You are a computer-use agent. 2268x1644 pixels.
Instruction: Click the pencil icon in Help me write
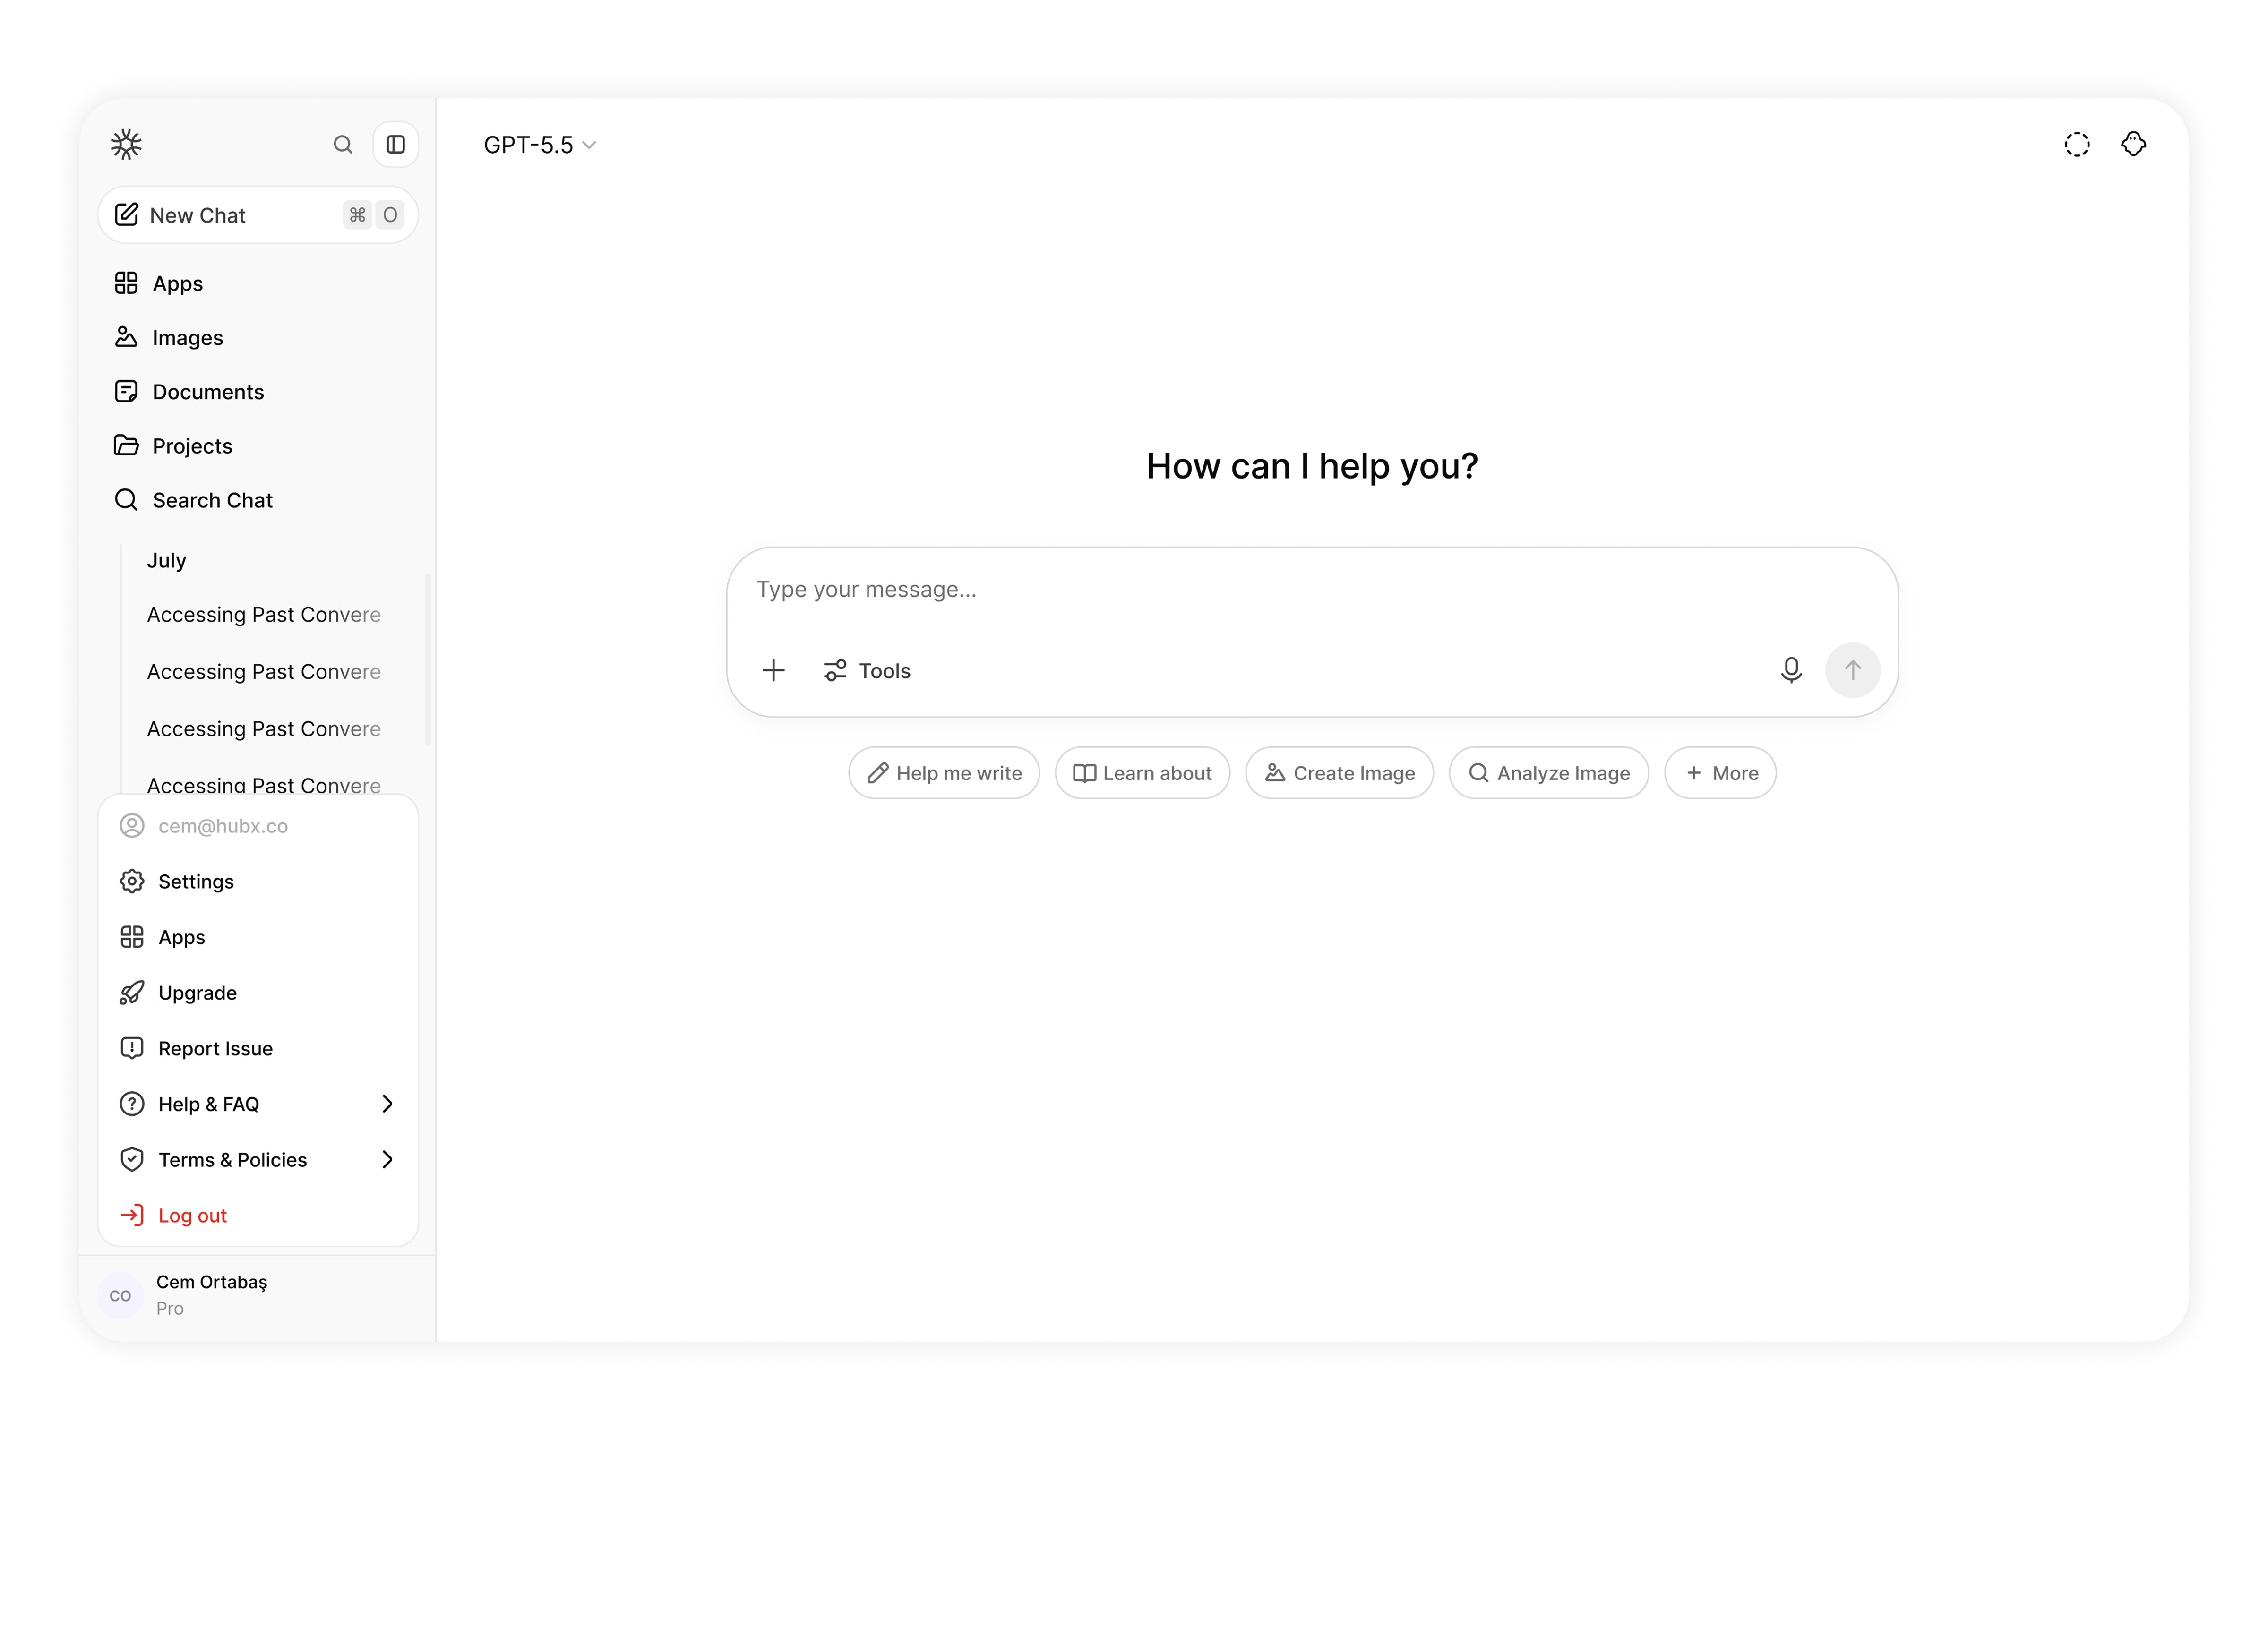[878, 773]
